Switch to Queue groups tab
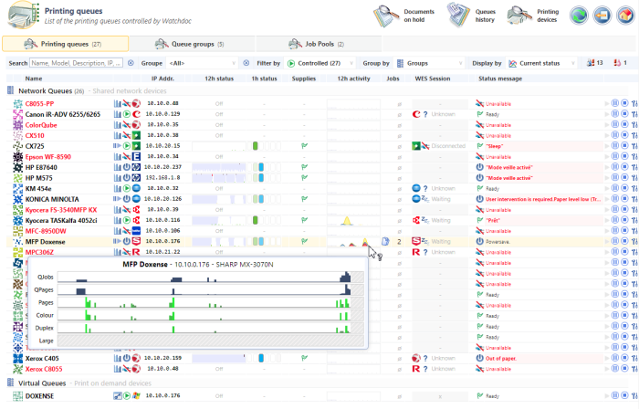 (193, 44)
